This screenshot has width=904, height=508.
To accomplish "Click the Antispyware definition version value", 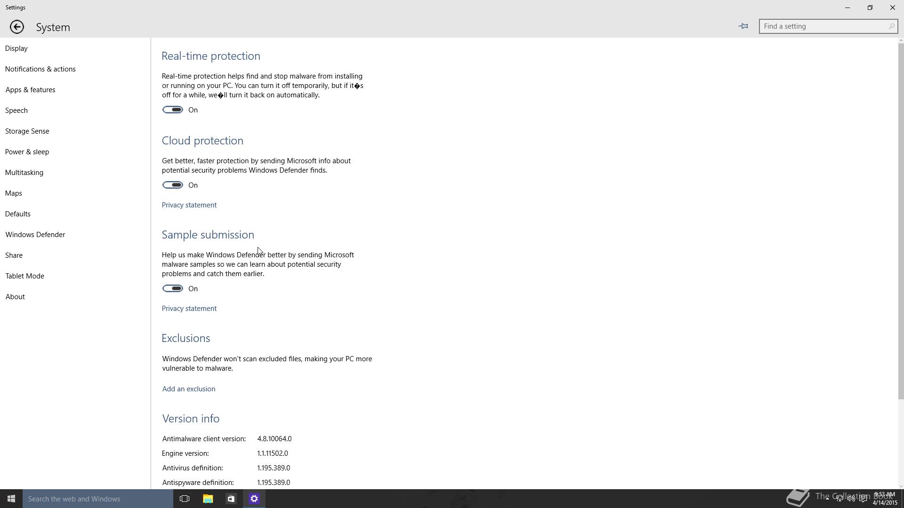I will [274, 483].
